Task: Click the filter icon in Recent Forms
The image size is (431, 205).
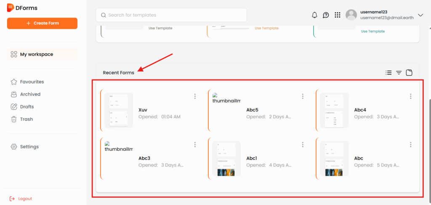Action: pyautogui.click(x=399, y=73)
